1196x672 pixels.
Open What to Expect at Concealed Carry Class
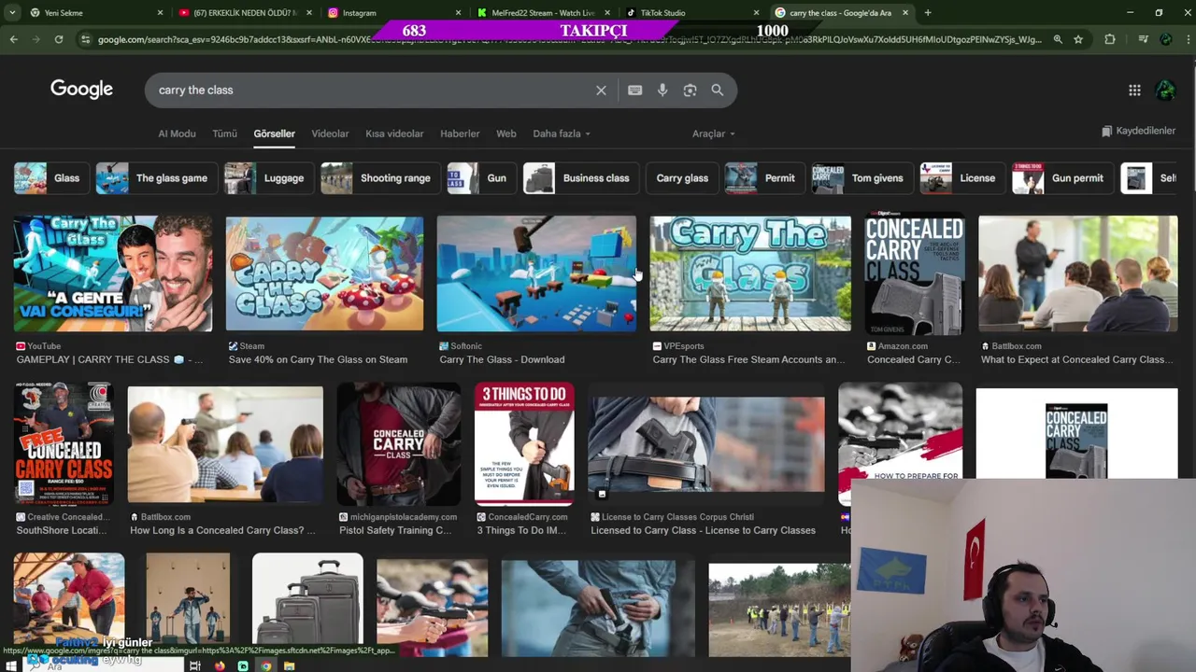point(1078,359)
